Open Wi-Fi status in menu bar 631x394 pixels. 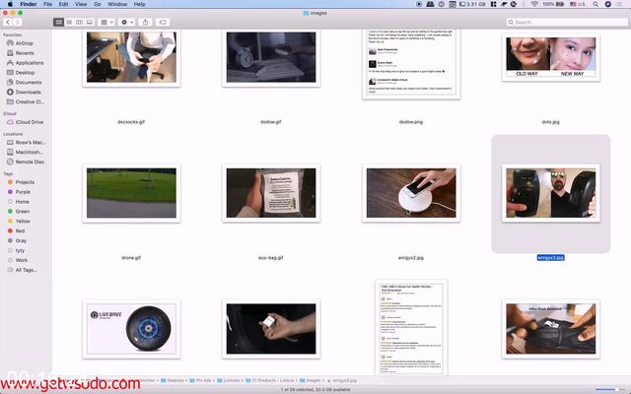coord(534,4)
